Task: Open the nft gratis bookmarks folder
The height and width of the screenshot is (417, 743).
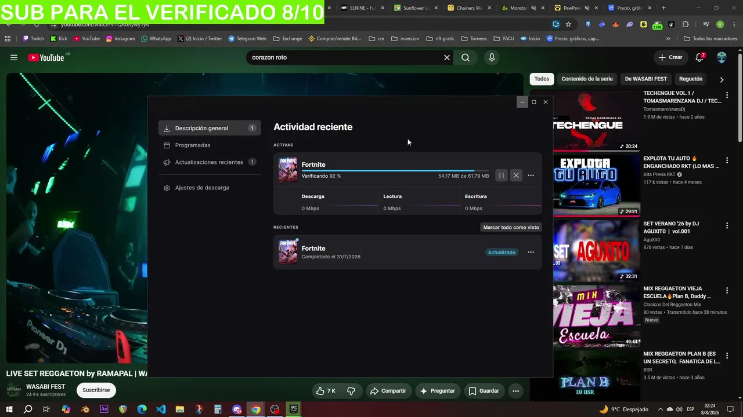Action: coord(440,39)
